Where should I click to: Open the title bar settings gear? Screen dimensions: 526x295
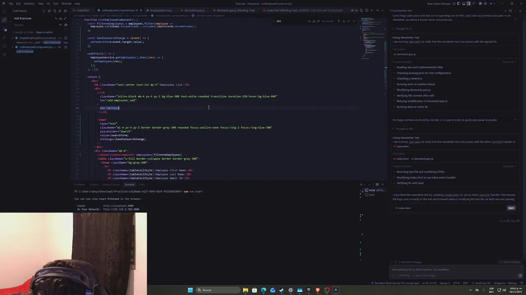pyautogui.click(x=485, y=4)
